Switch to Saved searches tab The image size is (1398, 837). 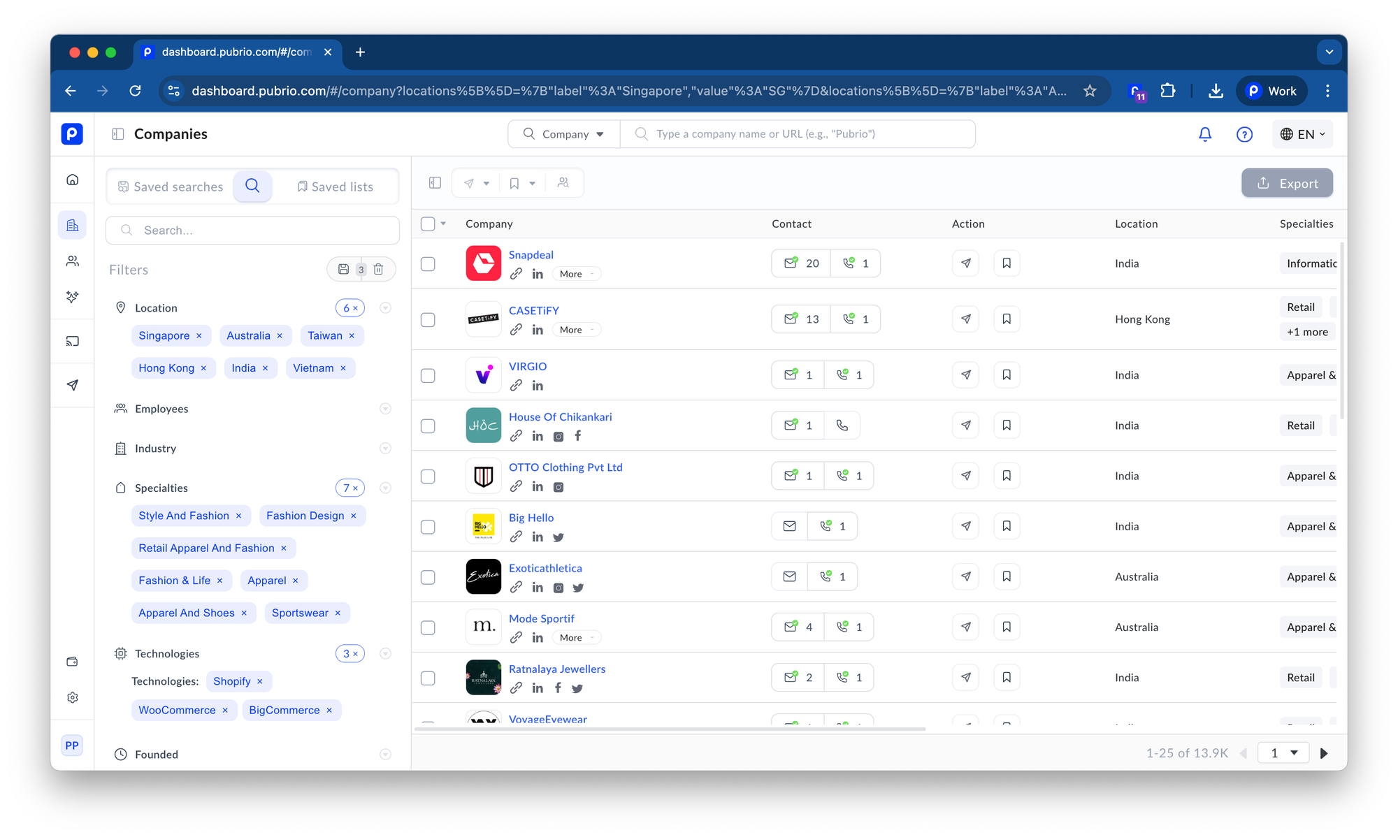[171, 187]
